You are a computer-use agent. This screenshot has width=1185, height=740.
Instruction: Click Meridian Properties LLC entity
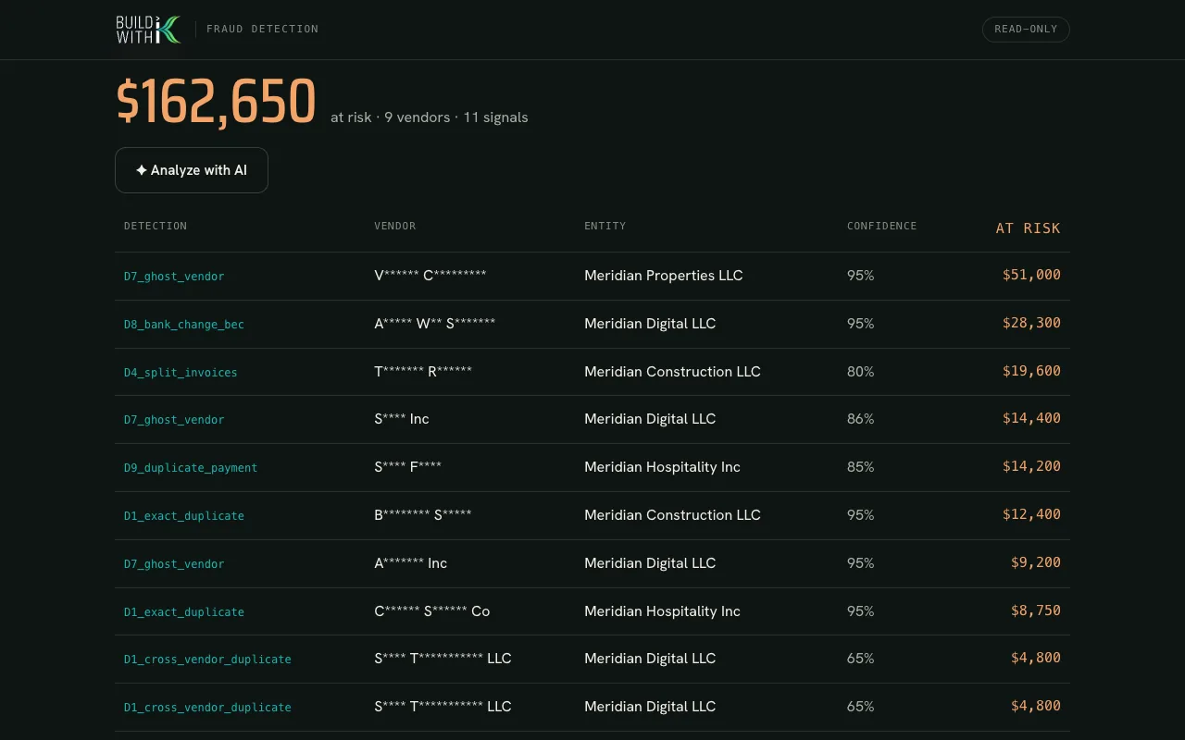pyautogui.click(x=664, y=276)
